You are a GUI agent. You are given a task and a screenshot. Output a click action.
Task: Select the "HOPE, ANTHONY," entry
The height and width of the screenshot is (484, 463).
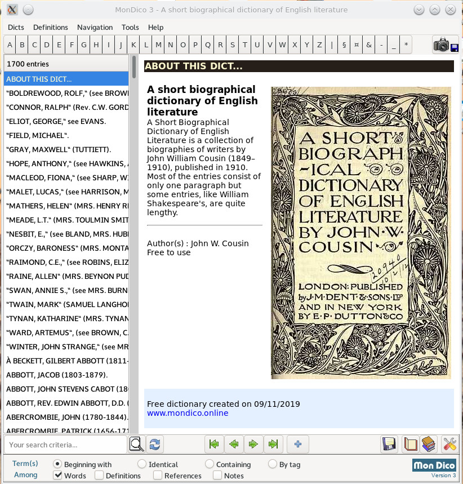click(x=66, y=163)
